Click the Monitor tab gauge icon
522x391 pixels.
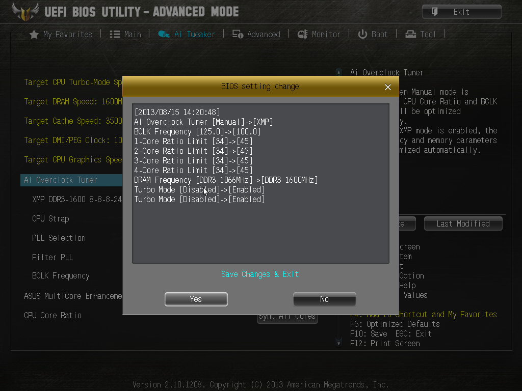pyautogui.click(x=302, y=34)
